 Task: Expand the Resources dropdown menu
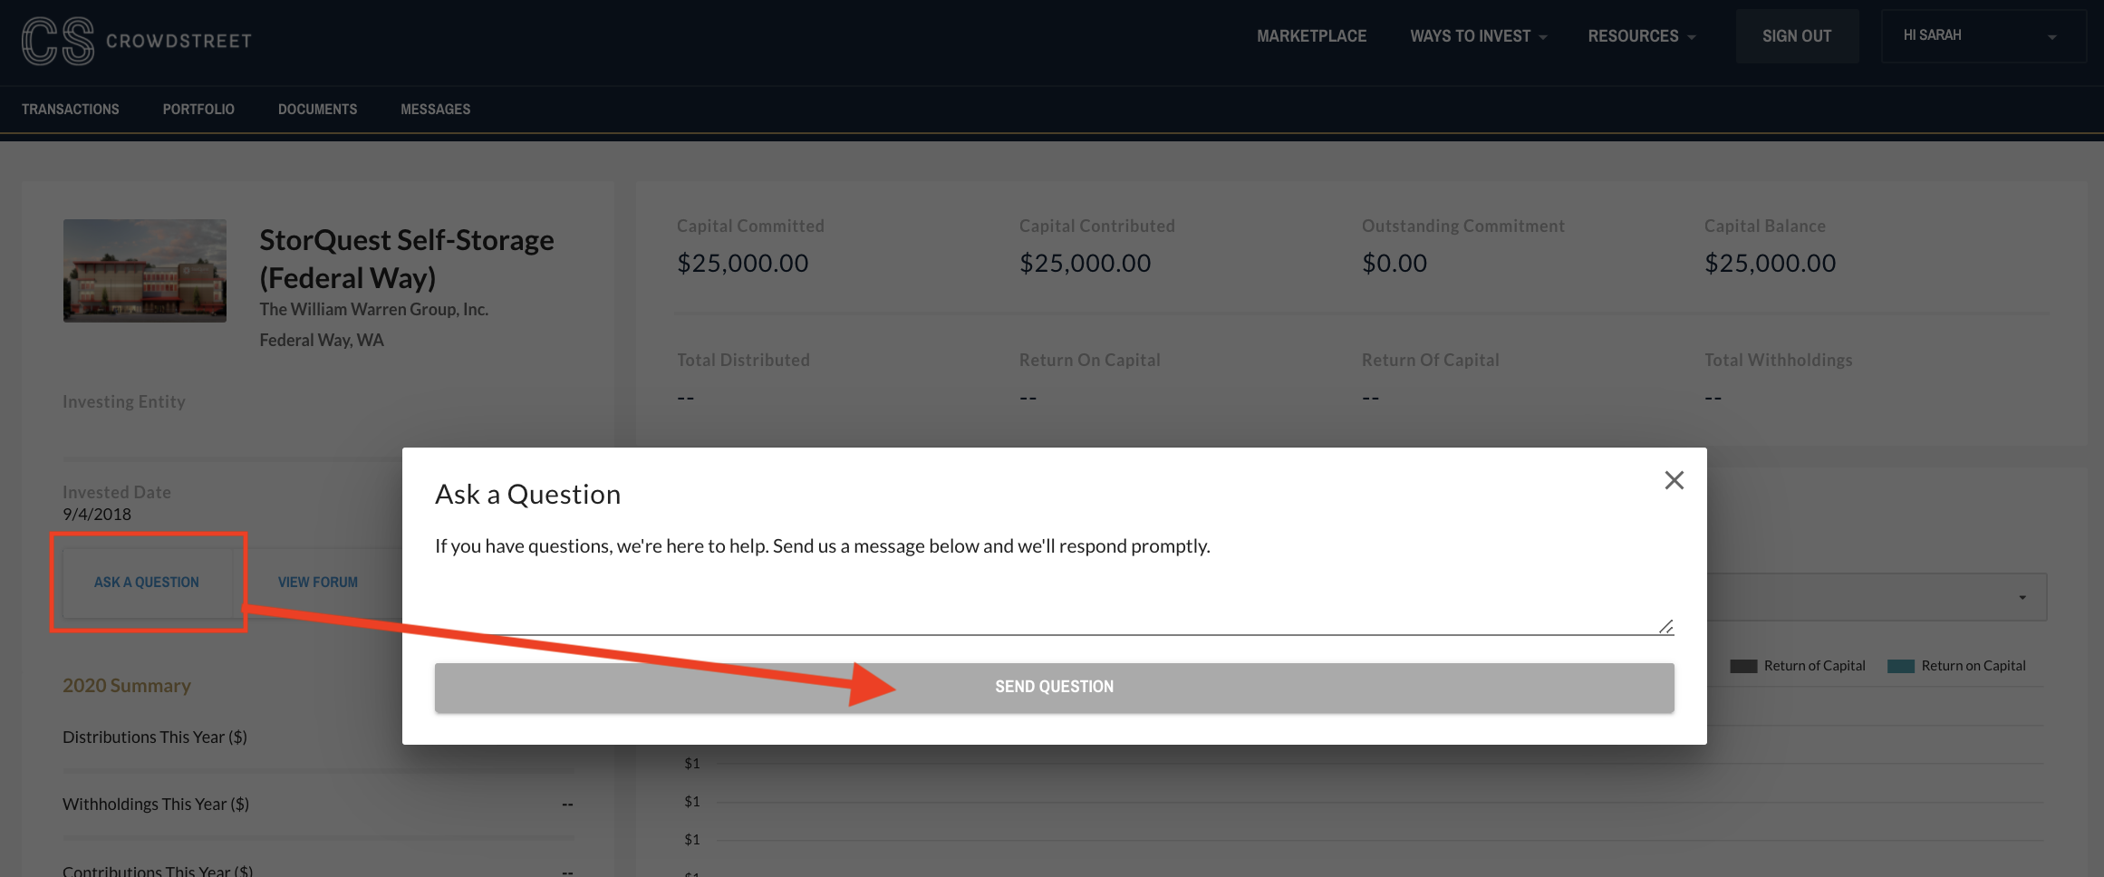[x=1641, y=36]
